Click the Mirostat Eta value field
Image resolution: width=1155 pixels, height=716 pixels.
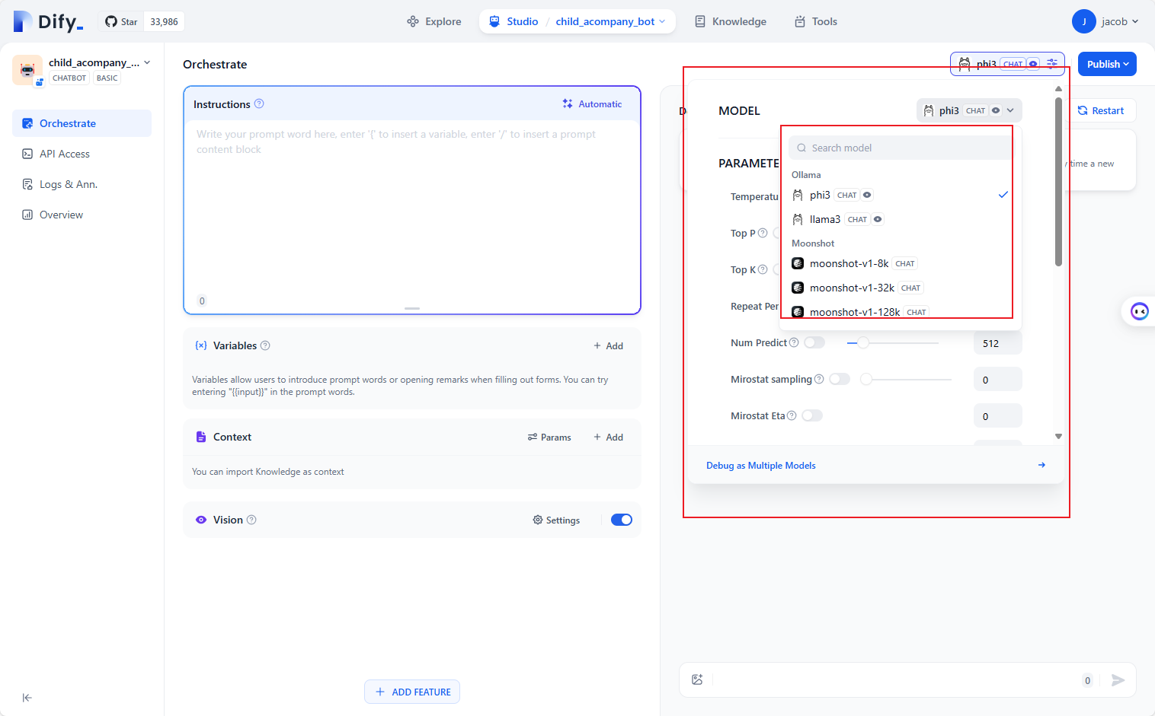[x=997, y=416]
